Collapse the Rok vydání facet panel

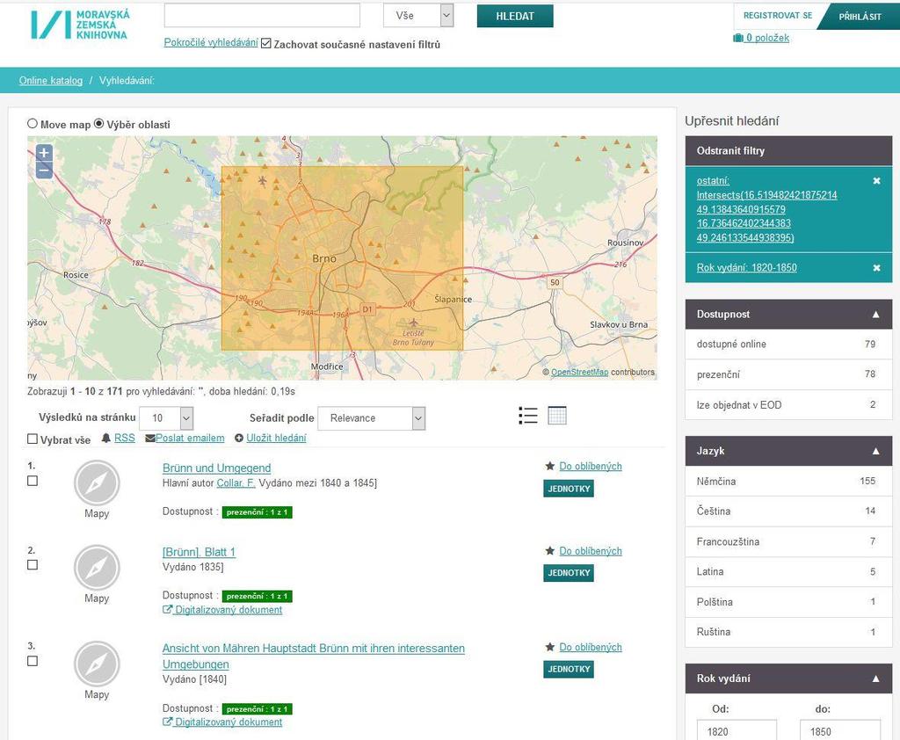point(876,678)
